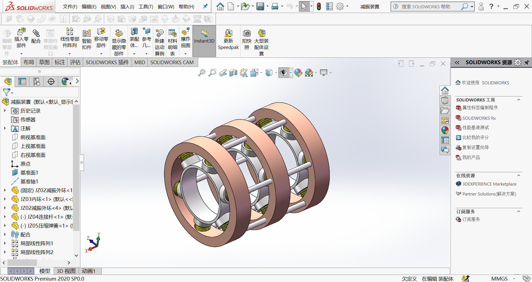Click Update Speedpak icon

coord(228,40)
